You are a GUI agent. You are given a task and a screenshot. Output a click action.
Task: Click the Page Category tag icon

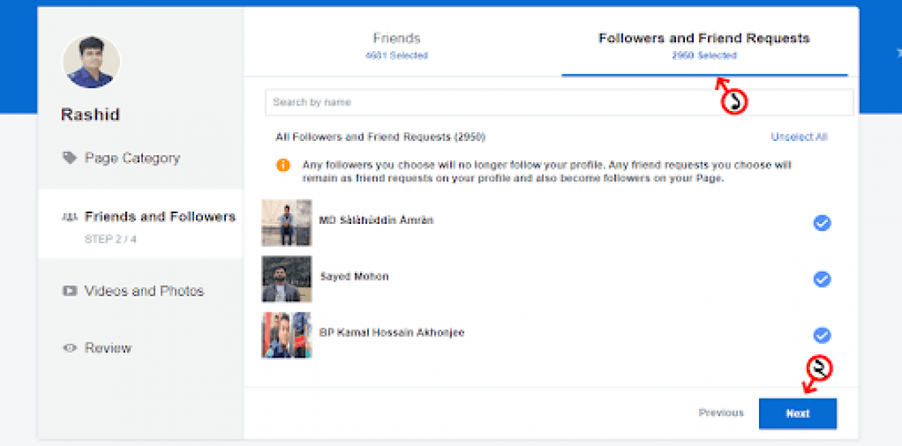click(70, 158)
